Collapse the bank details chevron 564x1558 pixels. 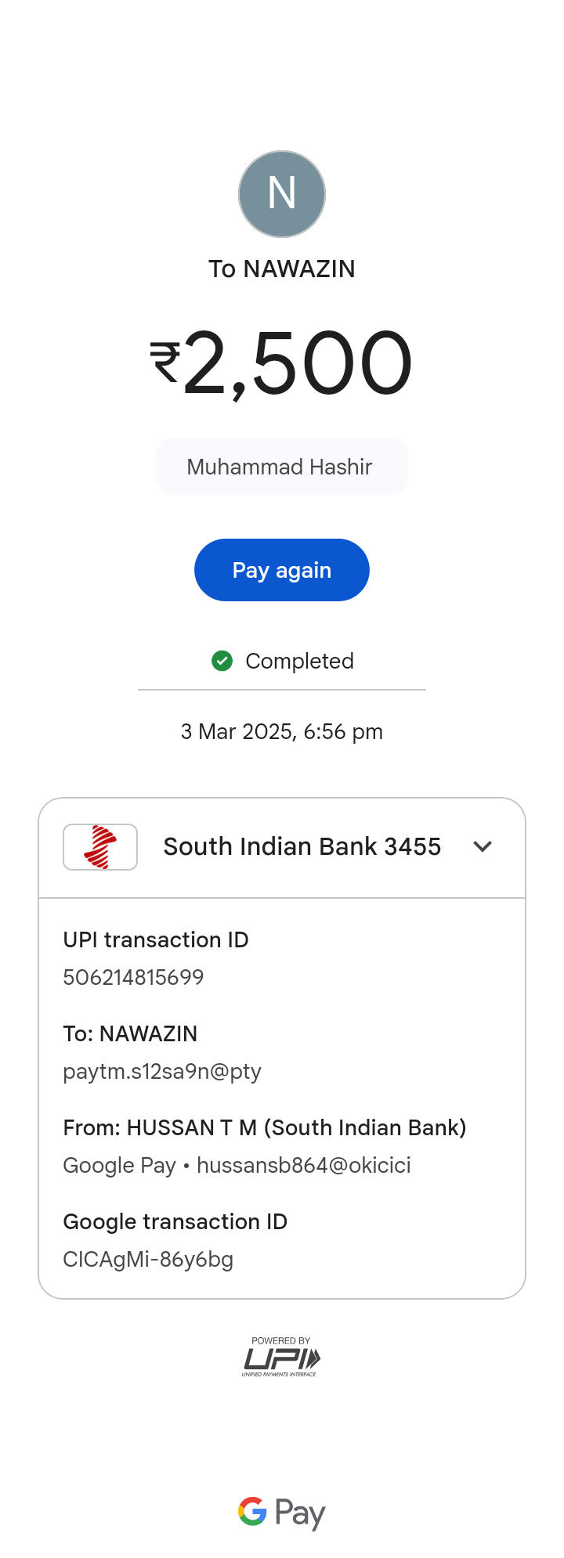[x=483, y=846]
